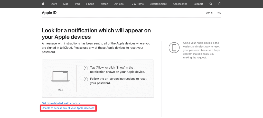The height and width of the screenshot is (118, 263).
Task: Click the Apple logo icon
Action: [x=43, y=4]
